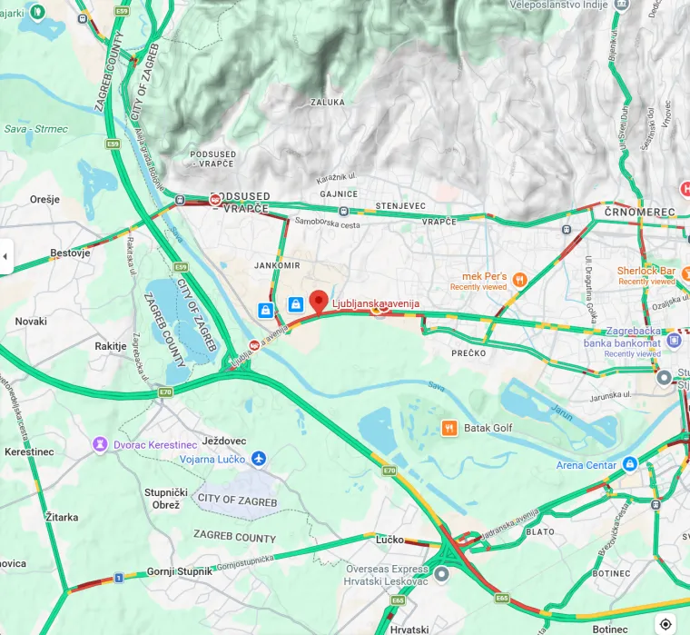Viewport: 690px width, 635px height.
Task: Open the Sherlock Bar label
Action: (x=646, y=271)
